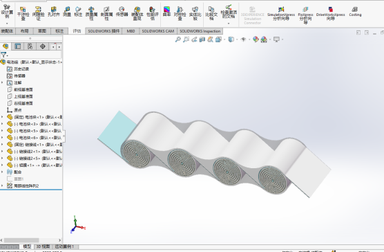
Task: Open FeatureManager design tree panel tab
Action: (x=6, y=46)
